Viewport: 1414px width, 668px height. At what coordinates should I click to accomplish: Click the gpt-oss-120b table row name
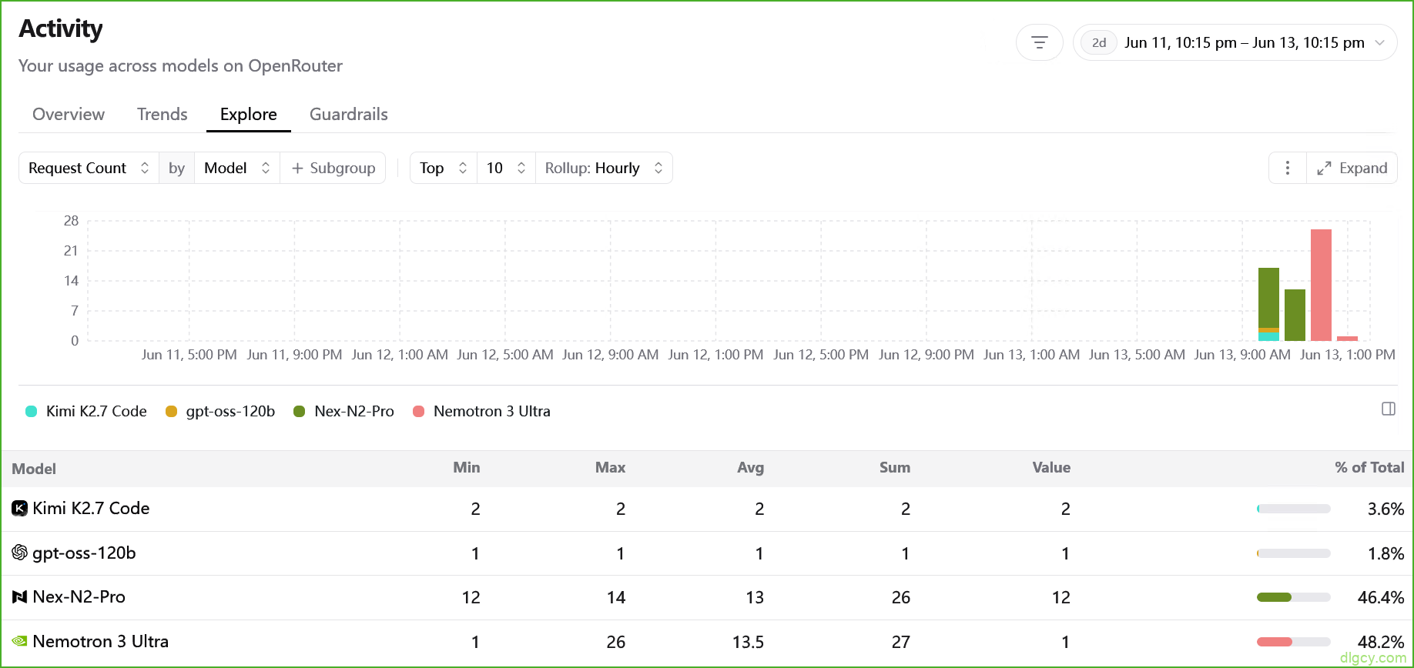point(84,553)
